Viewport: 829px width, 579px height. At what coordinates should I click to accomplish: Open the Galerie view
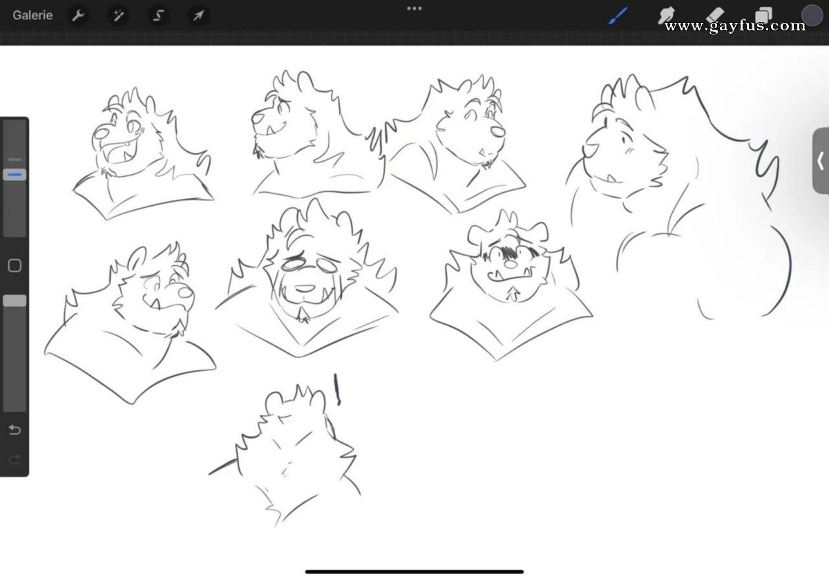tap(32, 15)
